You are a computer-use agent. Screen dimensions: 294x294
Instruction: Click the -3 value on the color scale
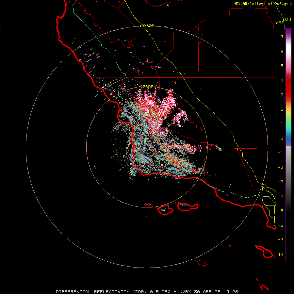click(281, 182)
